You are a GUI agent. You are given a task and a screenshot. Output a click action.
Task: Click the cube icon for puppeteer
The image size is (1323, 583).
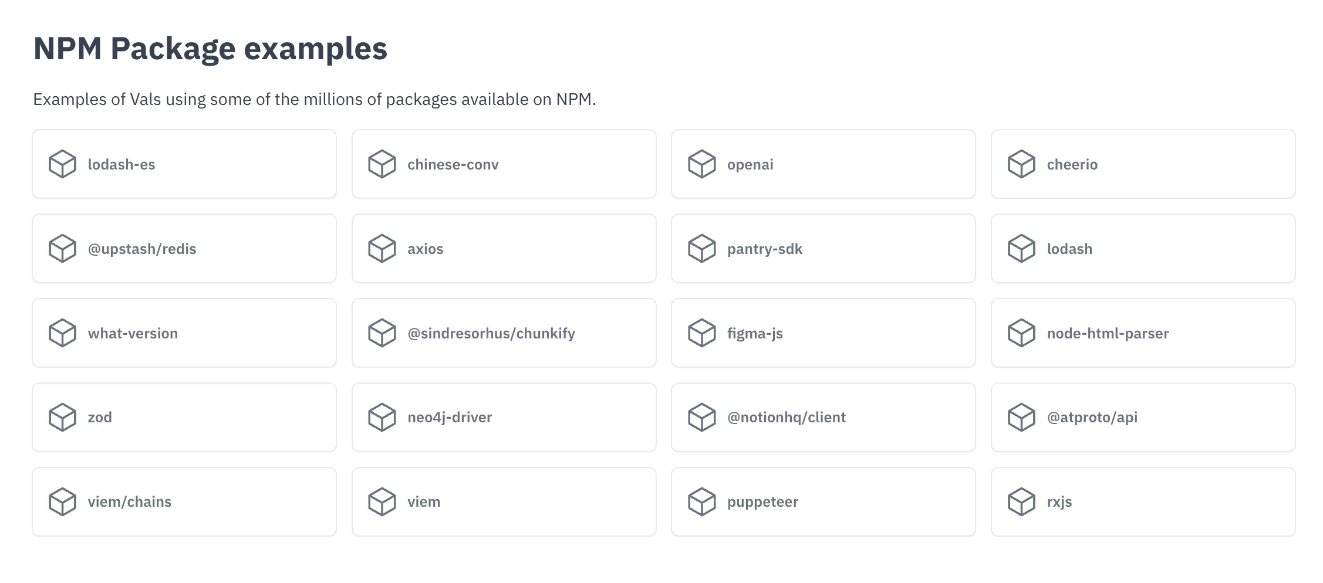[x=702, y=501]
